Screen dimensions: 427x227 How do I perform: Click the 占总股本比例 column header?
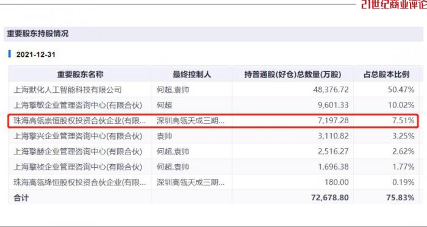386,74
